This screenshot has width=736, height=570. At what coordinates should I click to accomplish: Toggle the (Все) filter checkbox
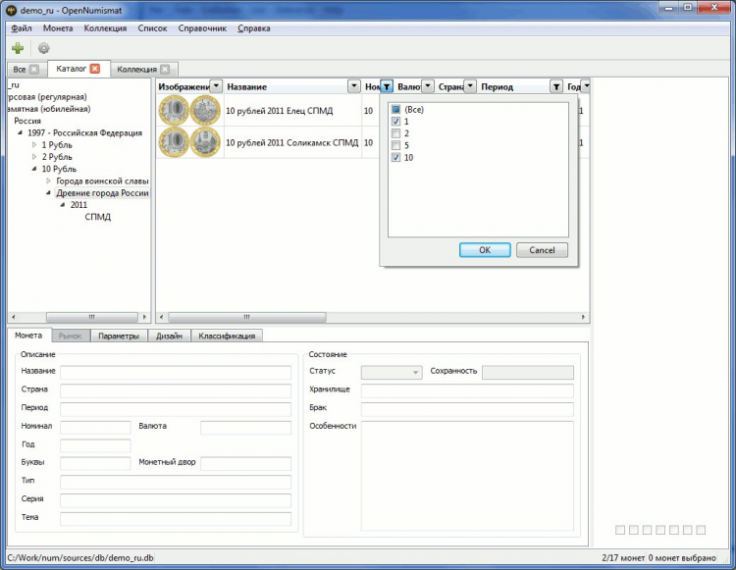click(395, 109)
